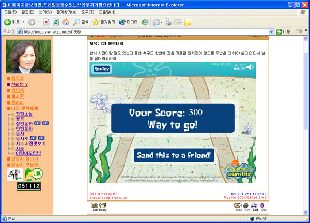This screenshot has width=310, height=223.
Task: Open the 장편소설 tree link
Action: [24, 114]
